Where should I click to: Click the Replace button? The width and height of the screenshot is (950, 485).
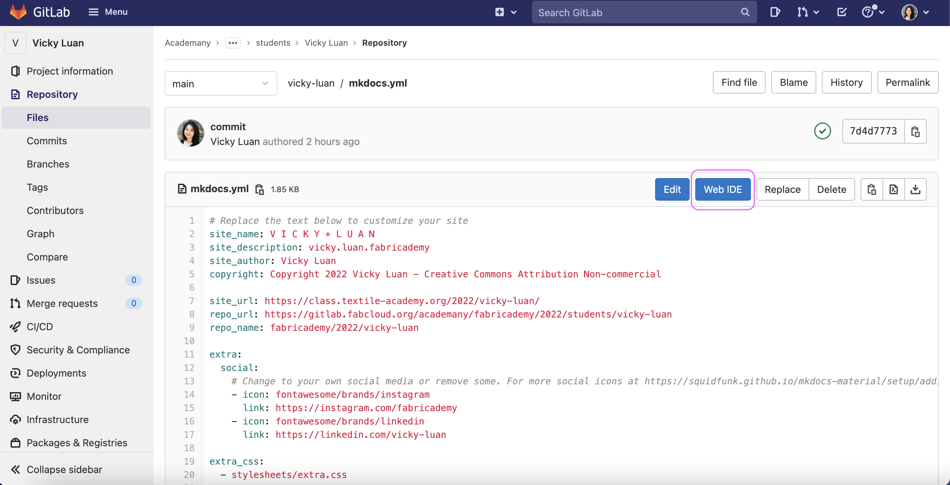[x=782, y=189]
